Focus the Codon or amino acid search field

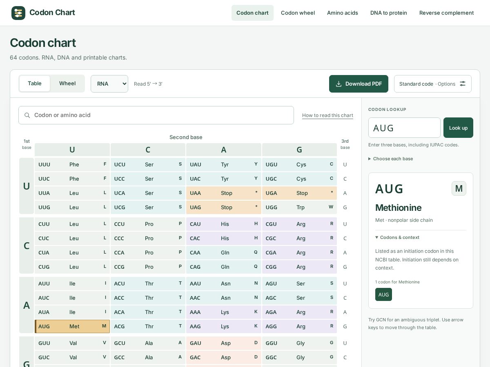[x=156, y=115]
